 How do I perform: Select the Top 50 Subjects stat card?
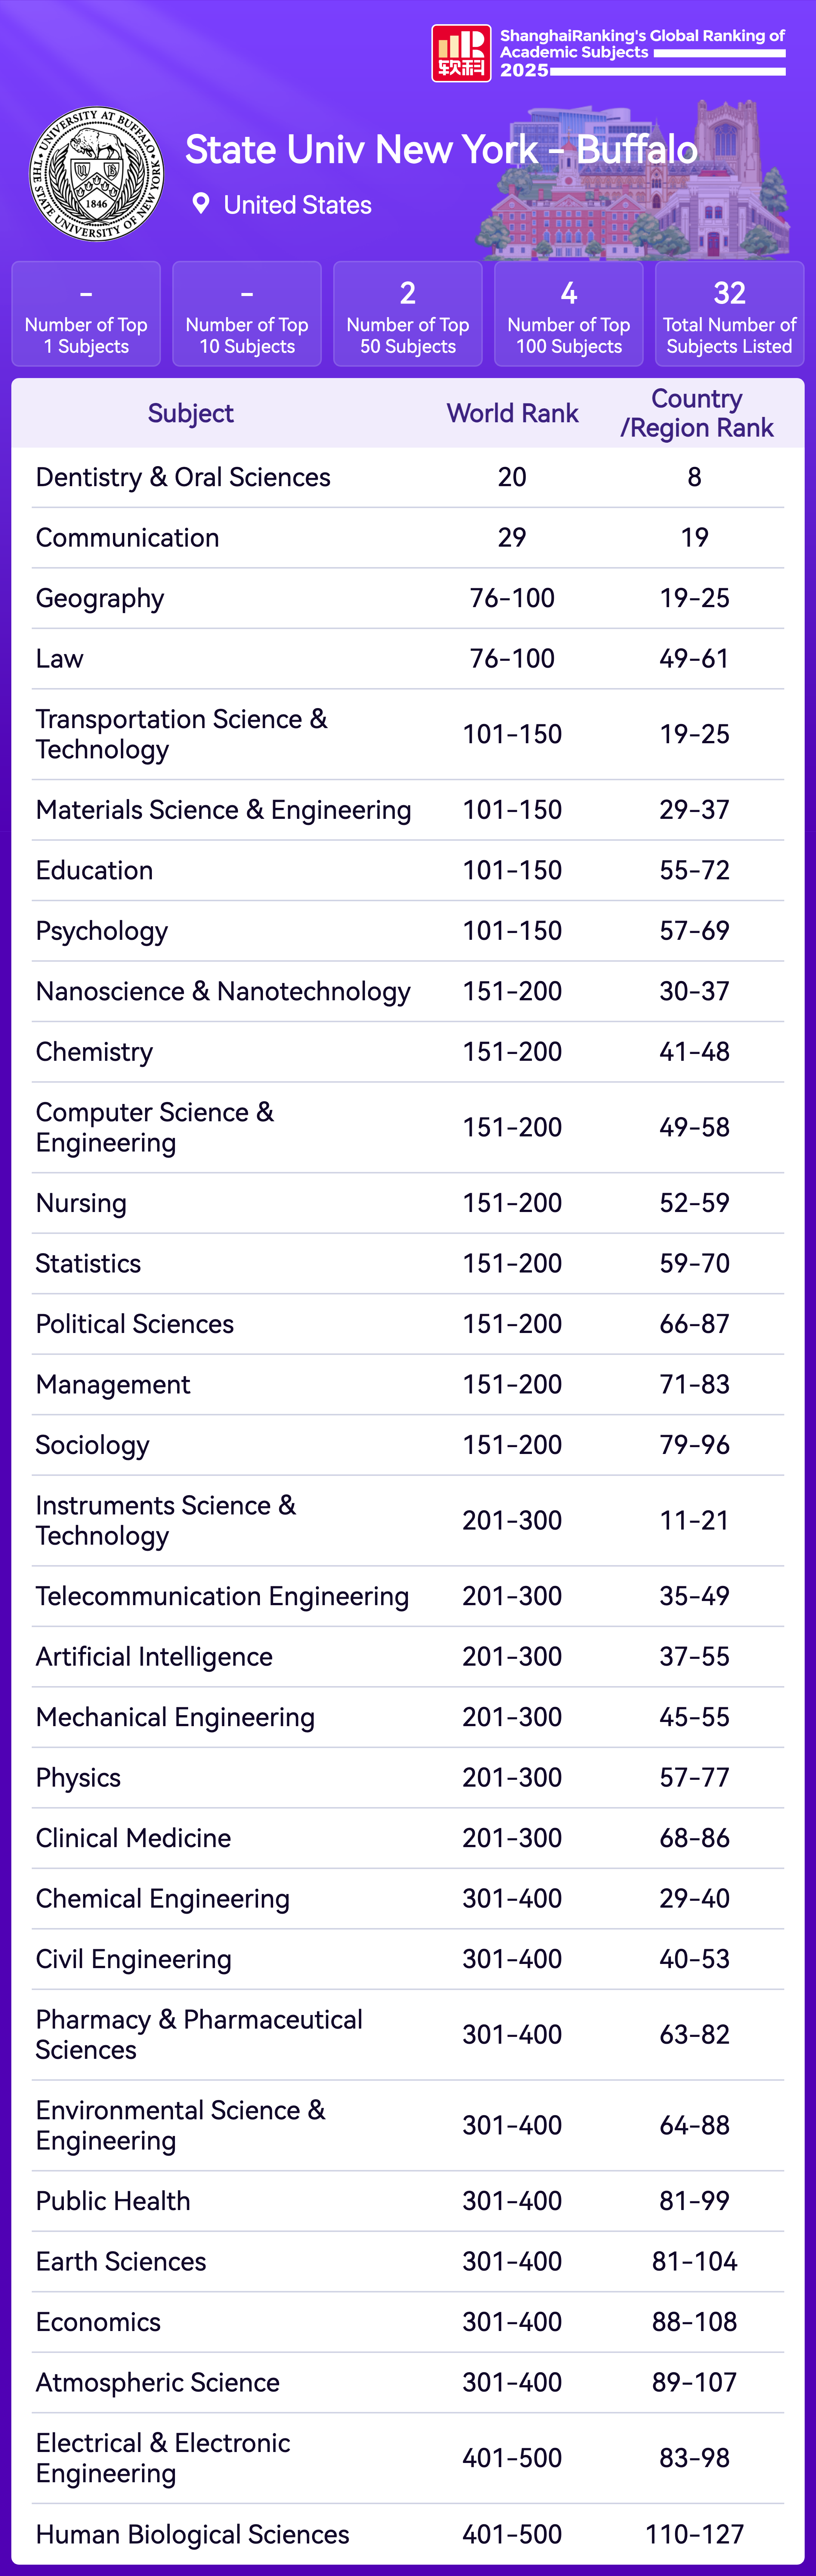408,314
